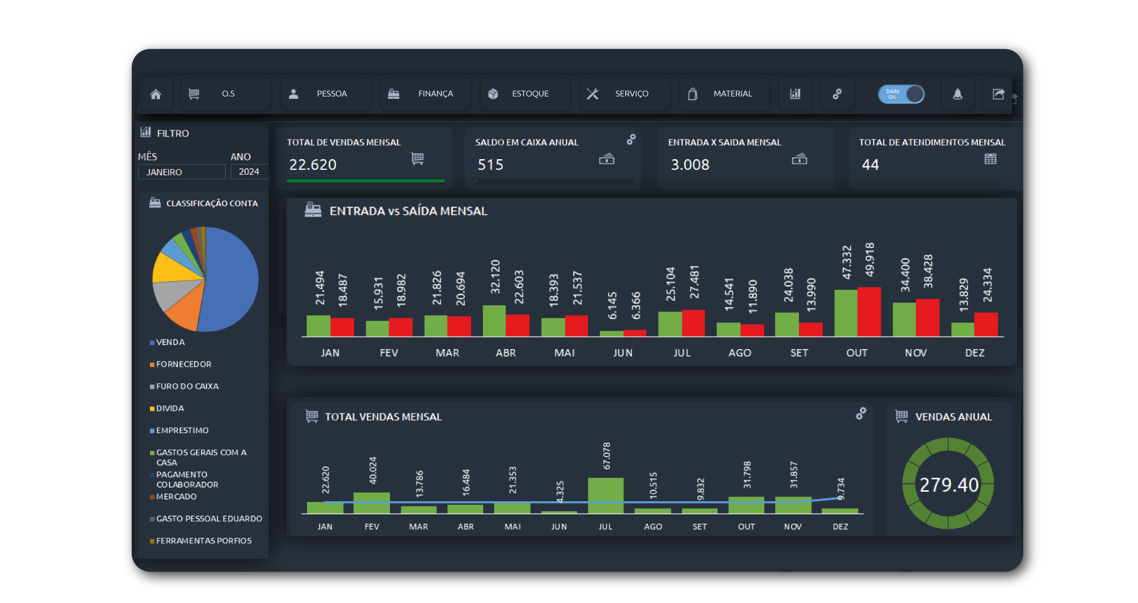
Task: Open gears icon in top navbar
Action: pyautogui.click(x=837, y=94)
